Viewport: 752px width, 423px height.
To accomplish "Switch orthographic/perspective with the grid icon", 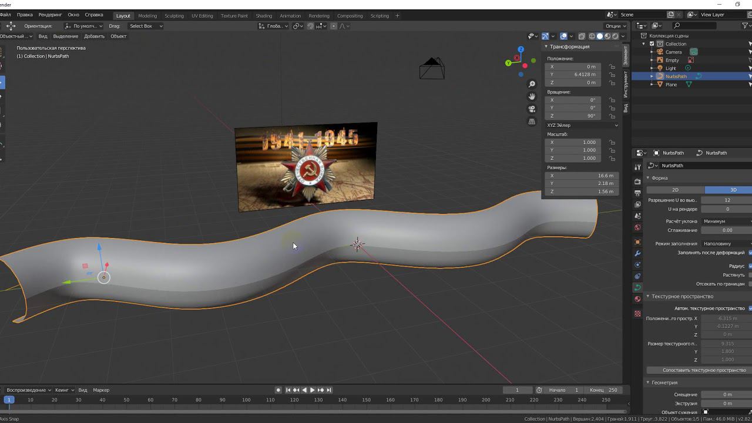I will [532, 122].
